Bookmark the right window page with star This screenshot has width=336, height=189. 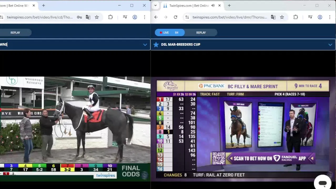pyautogui.click(x=282, y=17)
